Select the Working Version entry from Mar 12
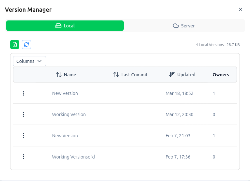250x181 pixels. point(69,114)
